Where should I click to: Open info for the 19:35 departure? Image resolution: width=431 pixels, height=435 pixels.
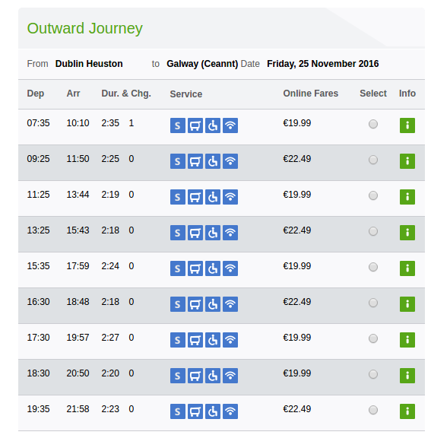[407, 411]
